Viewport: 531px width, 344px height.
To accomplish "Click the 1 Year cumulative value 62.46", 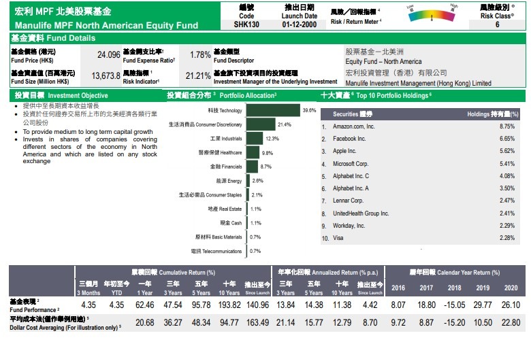I will [144, 305].
